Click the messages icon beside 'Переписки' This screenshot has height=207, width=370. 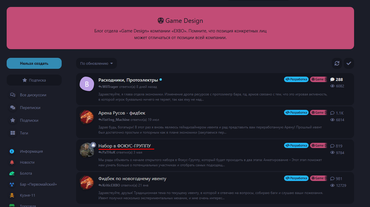pyautogui.click(x=12, y=108)
